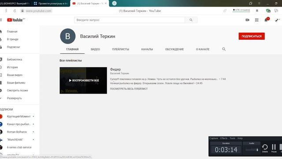Open the YouTube apps grid icon

coord(256,20)
